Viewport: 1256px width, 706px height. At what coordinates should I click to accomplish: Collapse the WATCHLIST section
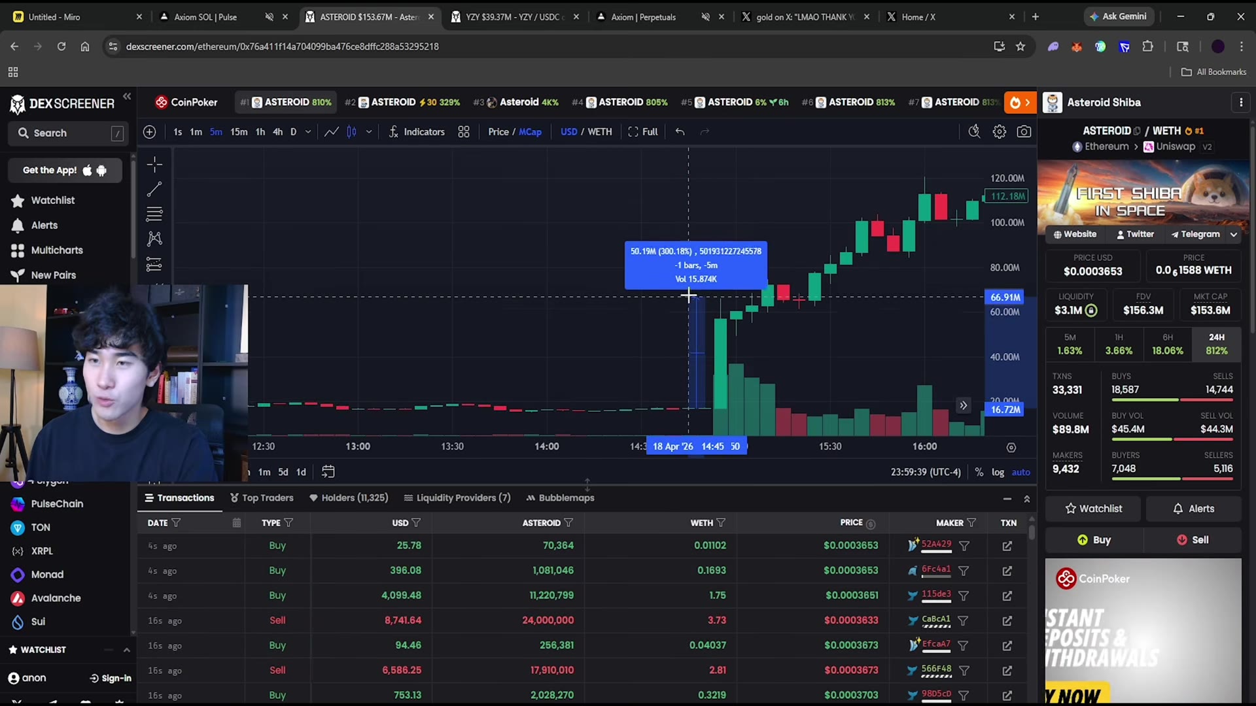coord(127,650)
